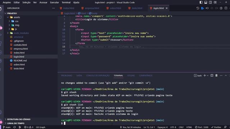Image resolution: width=230 pixels, height=129 pixels.
Task: Toggle the bottom panel layout icon
Action: (x=206, y=3)
